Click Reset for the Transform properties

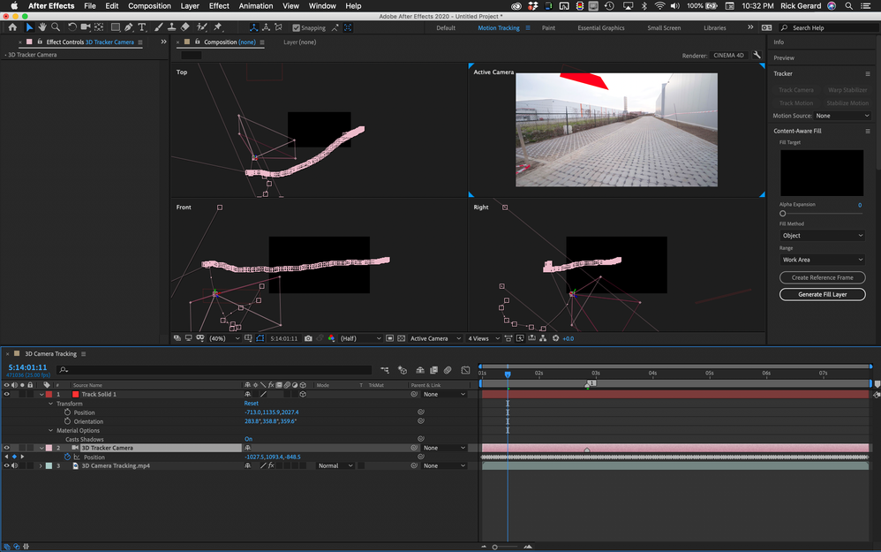point(252,404)
